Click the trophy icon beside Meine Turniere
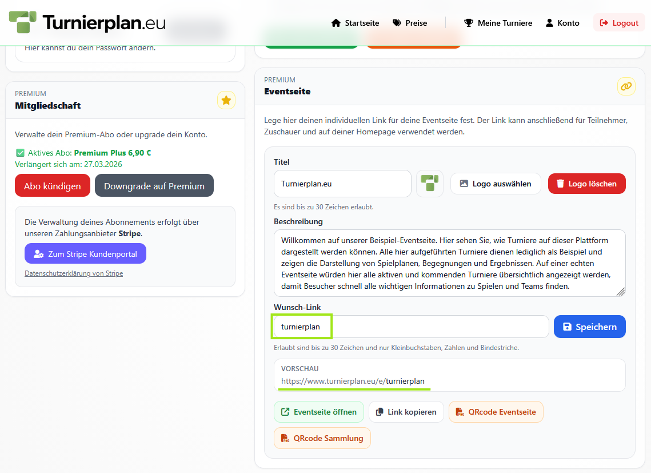The image size is (651, 473). pyautogui.click(x=469, y=22)
